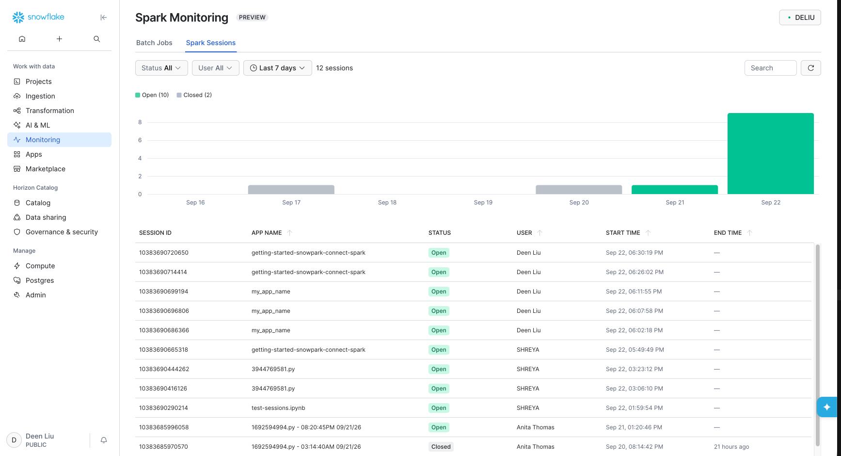
Task: Click the Transformation icon in sidebar
Action: coord(17,111)
